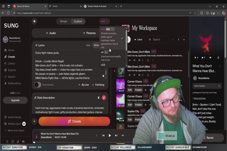Image resolution: width=227 pixels, height=151 pixels.
Task: Collapse the v4.5 model version dropdown
Action: pos(104,22)
